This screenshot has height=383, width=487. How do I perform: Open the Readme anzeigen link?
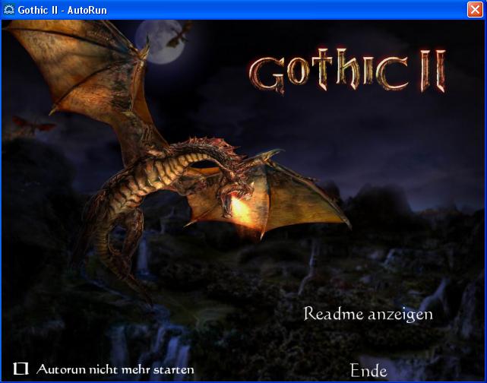368,314
